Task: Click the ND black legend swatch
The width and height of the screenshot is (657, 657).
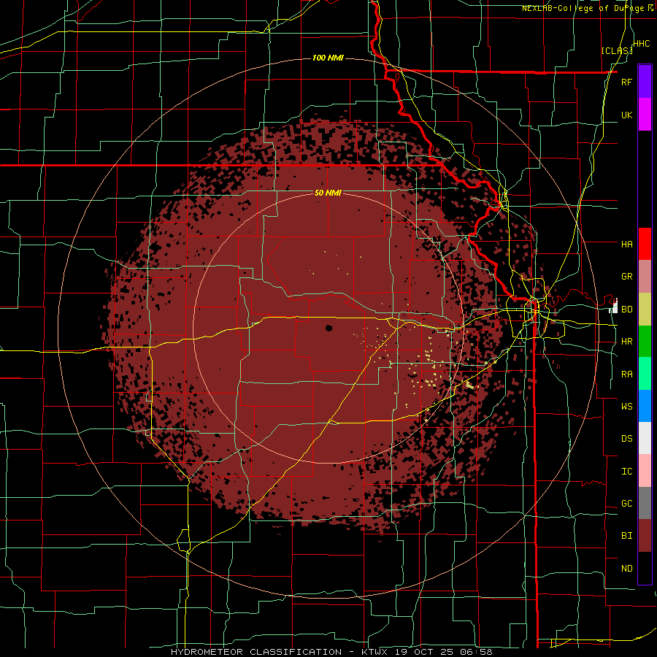Action: 645,568
